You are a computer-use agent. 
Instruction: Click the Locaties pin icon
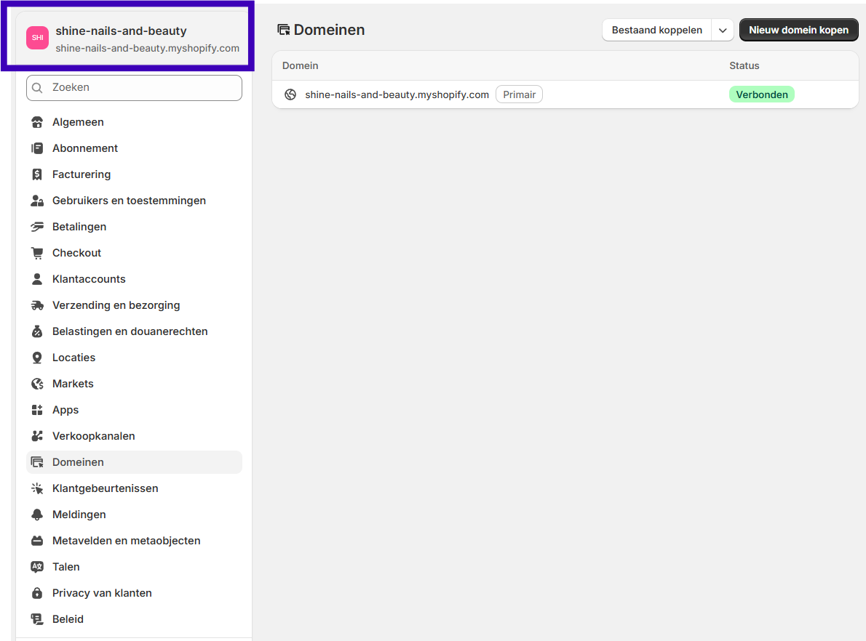tap(37, 358)
